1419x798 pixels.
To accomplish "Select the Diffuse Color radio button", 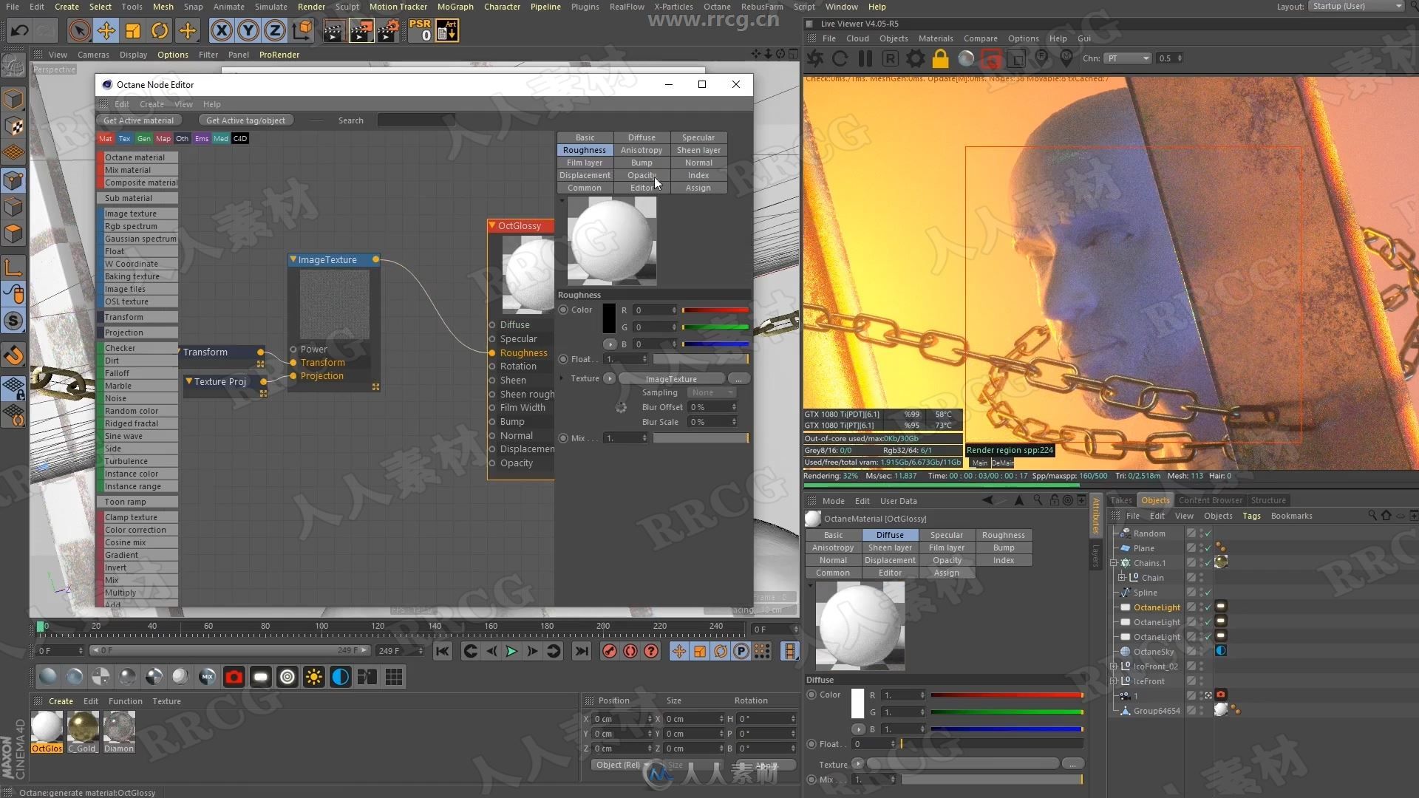I will (811, 695).
